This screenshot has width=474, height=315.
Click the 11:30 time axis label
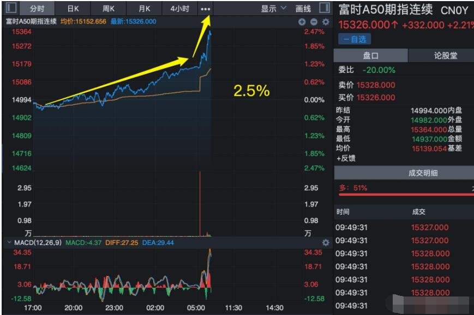(x=233, y=308)
